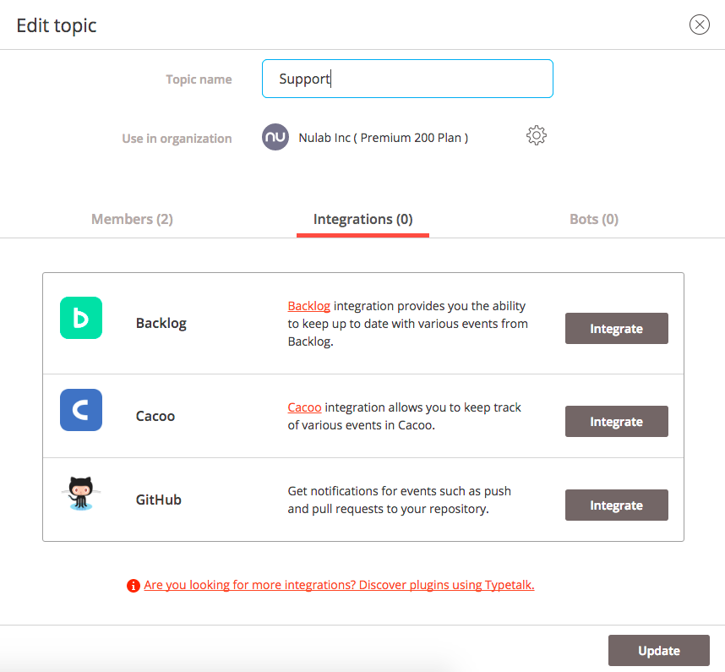Click the green Backlog app icon
725x672 pixels.
point(81,318)
